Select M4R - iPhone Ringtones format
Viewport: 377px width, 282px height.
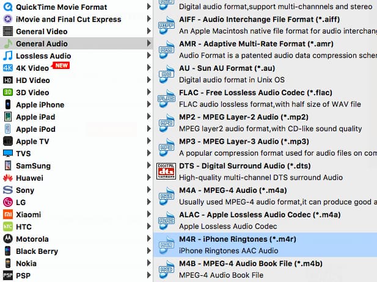tap(265, 245)
